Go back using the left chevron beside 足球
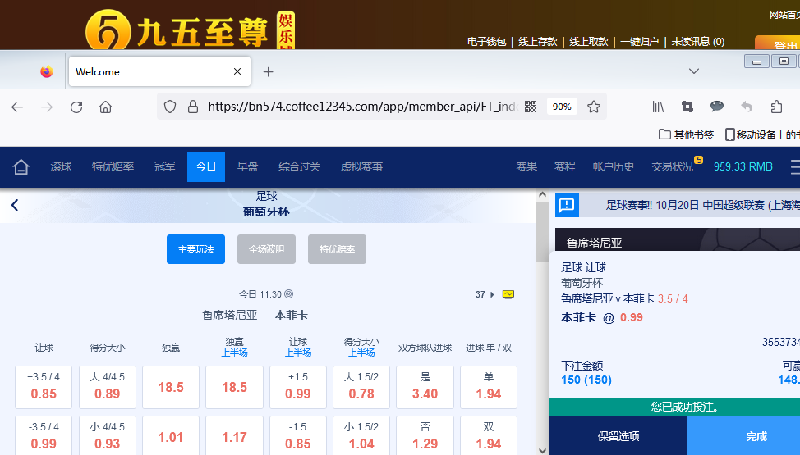 (x=15, y=206)
